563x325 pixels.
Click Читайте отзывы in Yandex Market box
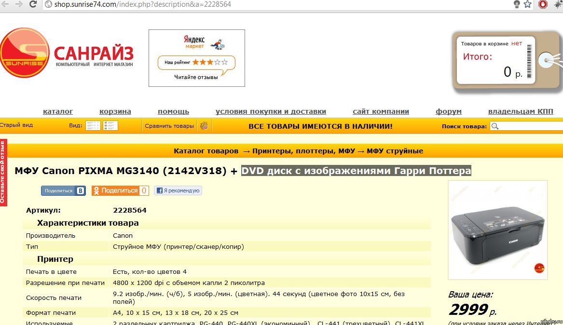point(196,77)
